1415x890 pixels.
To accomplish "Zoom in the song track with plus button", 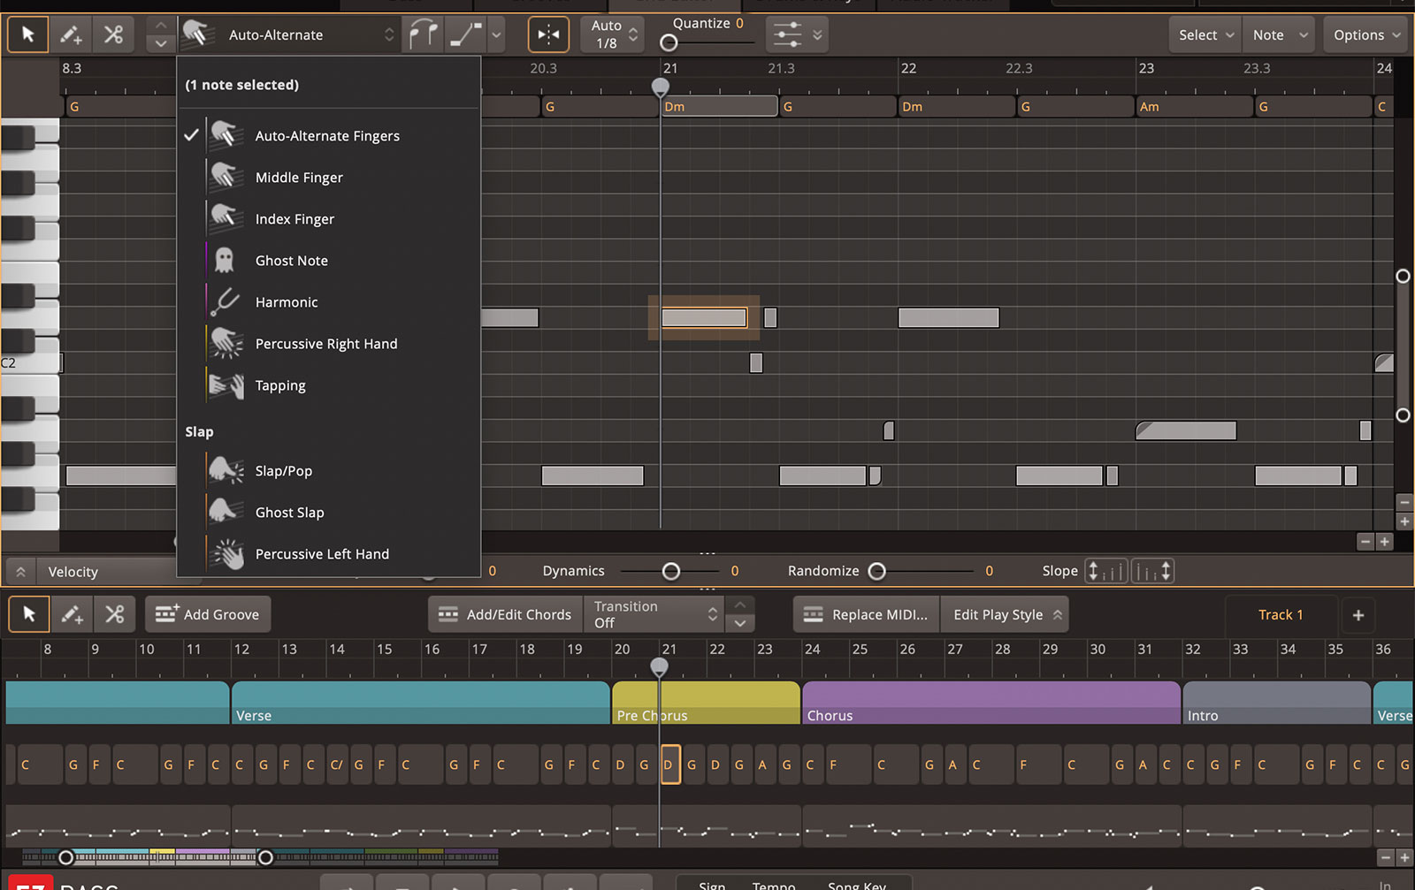I will click(x=1404, y=857).
